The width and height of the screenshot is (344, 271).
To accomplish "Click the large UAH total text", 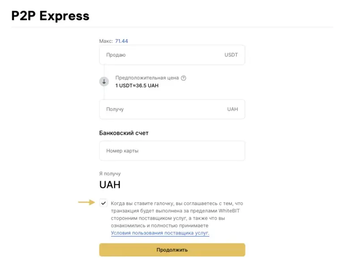I will [x=110, y=185].
